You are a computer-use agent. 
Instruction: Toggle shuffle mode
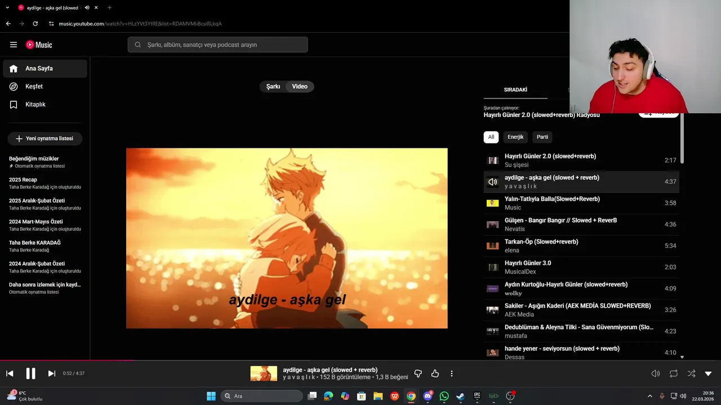tap(691, 373)
